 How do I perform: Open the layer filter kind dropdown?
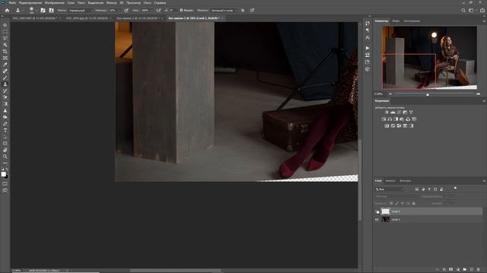pos(390,189)
